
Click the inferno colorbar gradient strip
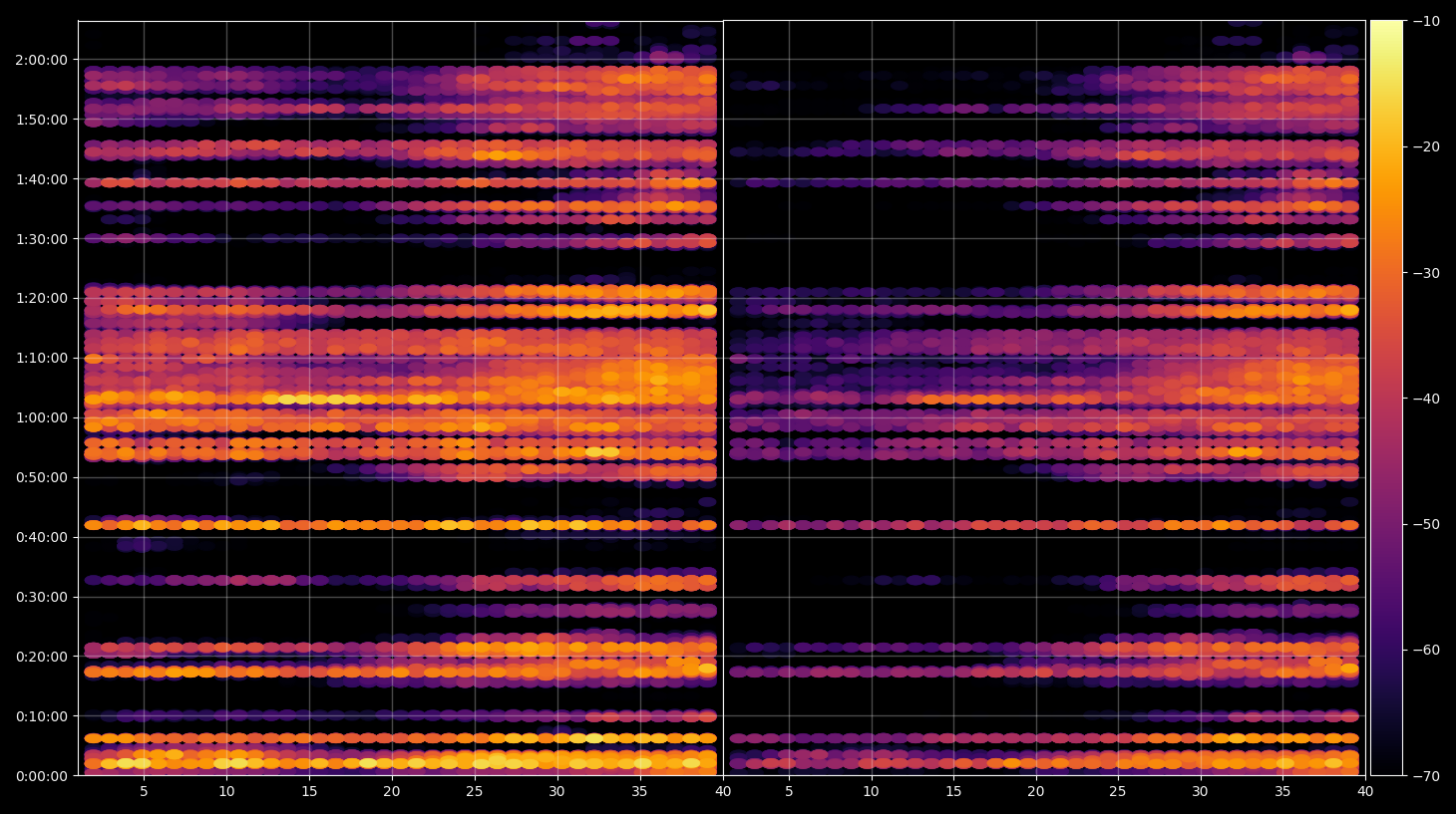coord(1386,398)
